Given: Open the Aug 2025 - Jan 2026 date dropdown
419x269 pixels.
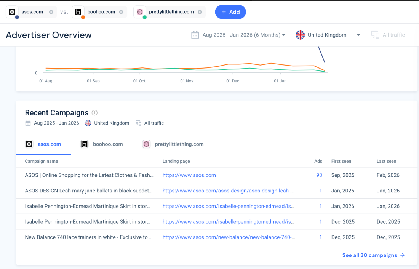Looking at the screenshot, I should [244, 35].
